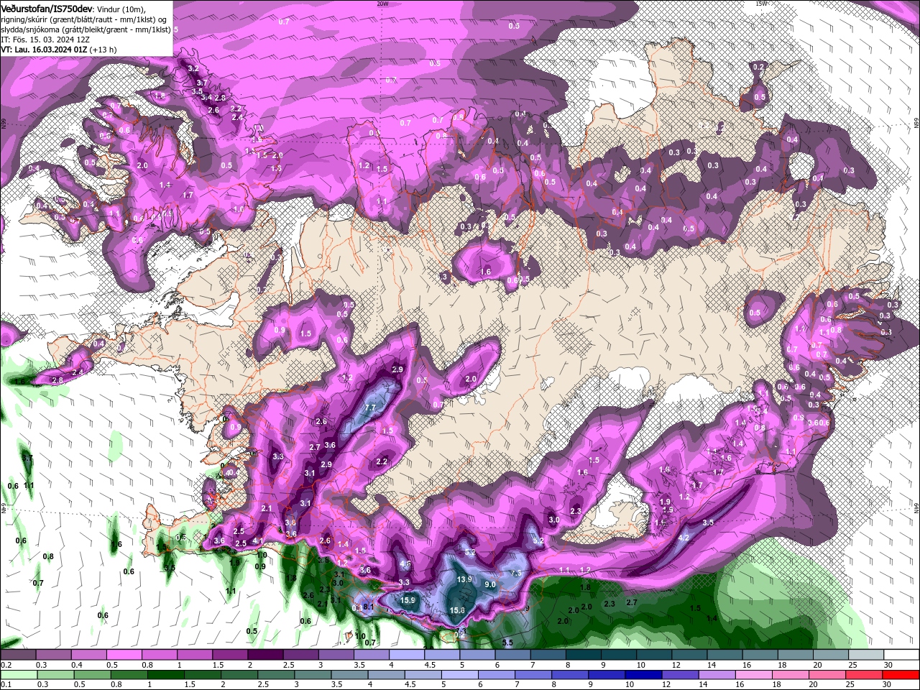The image size is (920, 690).
Task: Click the 3.4 value in the northwest peninsula
Action: [x=206, y=97]
